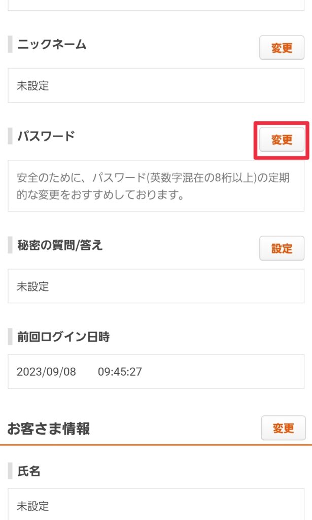Click the 前回ログイン日時 section heading
Viewport: 312px width, 520px height.
tap(63, 336)
